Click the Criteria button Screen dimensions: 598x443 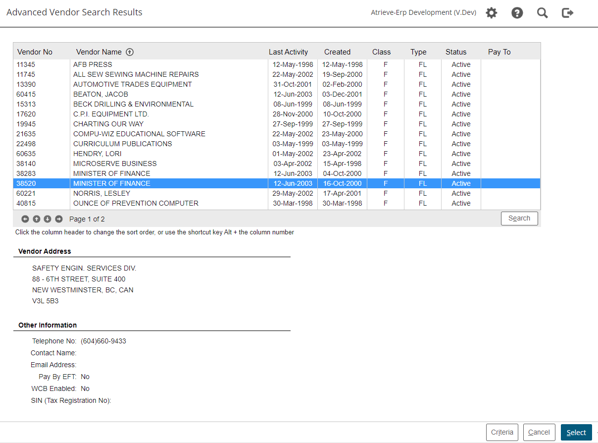502,432
